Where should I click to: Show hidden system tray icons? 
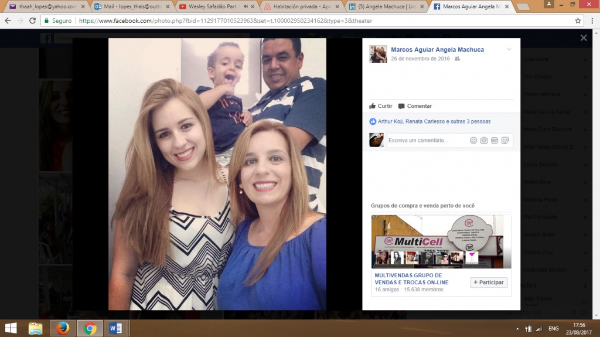[517, 329]
